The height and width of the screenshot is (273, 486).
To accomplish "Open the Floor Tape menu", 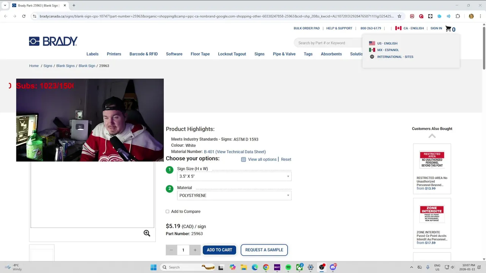I will click(x=200, y=54).
